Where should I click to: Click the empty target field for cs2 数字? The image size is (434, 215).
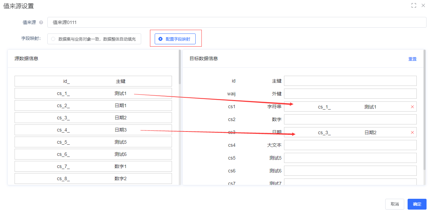pyautogui.click(x=350, y=119)
